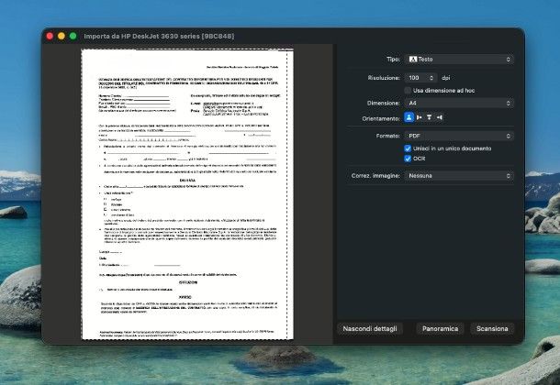This screenshot has height=385, width=560.
Task: Open the Tipo dropdown showing Testo
Action: point(459,59)
